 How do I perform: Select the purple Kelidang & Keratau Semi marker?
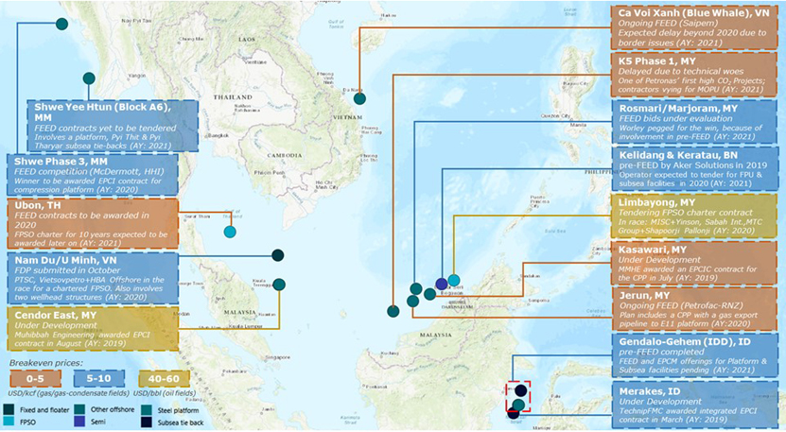(442, 284)
